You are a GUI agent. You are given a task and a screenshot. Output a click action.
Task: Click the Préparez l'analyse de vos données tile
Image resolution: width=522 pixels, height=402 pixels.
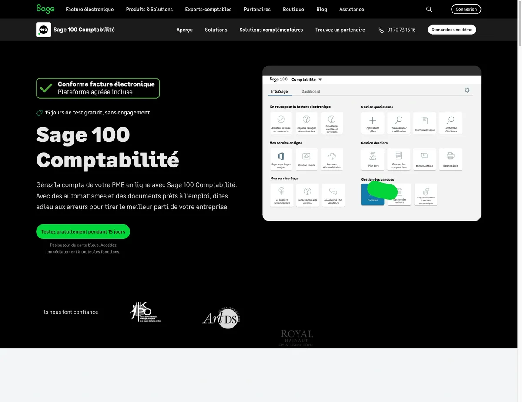click(x=307, y=123)
